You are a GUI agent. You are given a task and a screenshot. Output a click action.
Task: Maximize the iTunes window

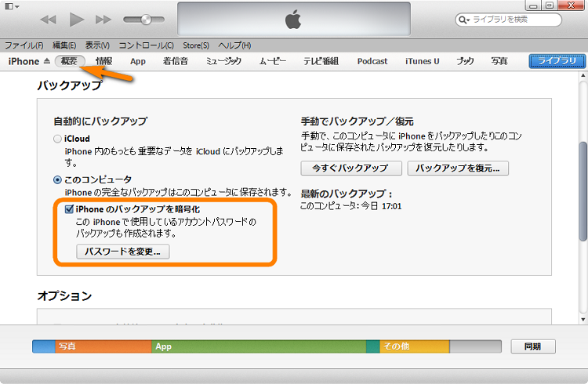click(550, 5)
